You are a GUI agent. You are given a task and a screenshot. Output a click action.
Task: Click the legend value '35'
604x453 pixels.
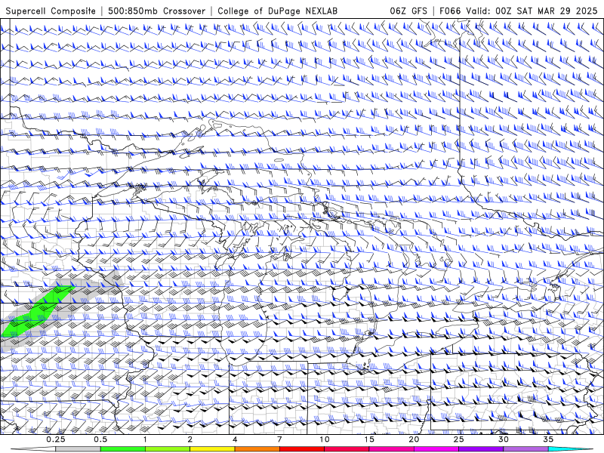pyautogui.click(x=548, y=439)
